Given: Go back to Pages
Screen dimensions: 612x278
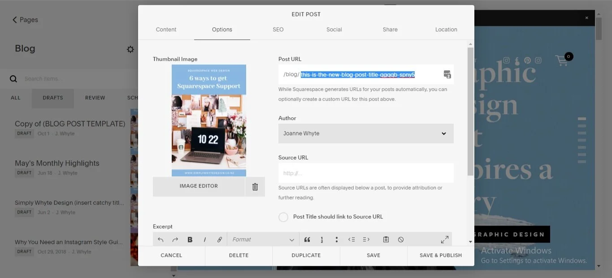Looking at the screenshot, I should tap(25, 20).
